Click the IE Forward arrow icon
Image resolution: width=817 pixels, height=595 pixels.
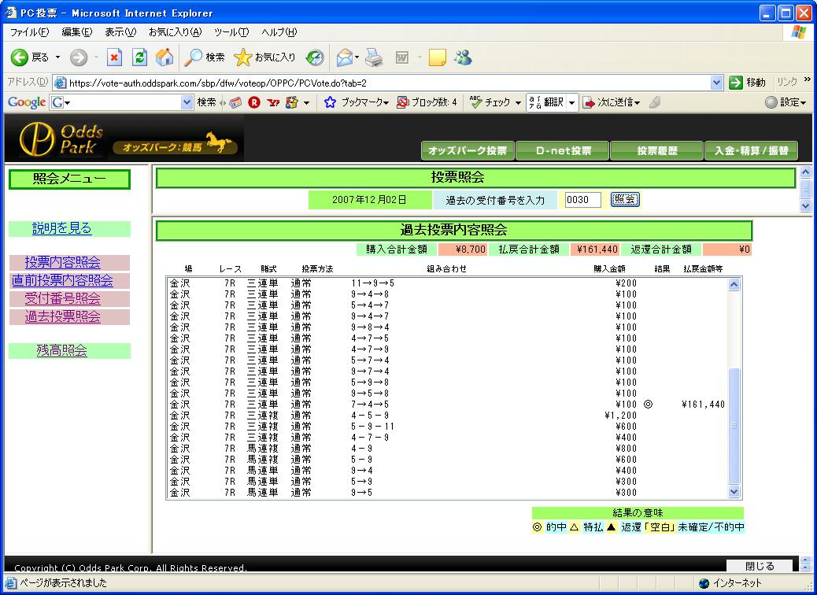point(79,57)
